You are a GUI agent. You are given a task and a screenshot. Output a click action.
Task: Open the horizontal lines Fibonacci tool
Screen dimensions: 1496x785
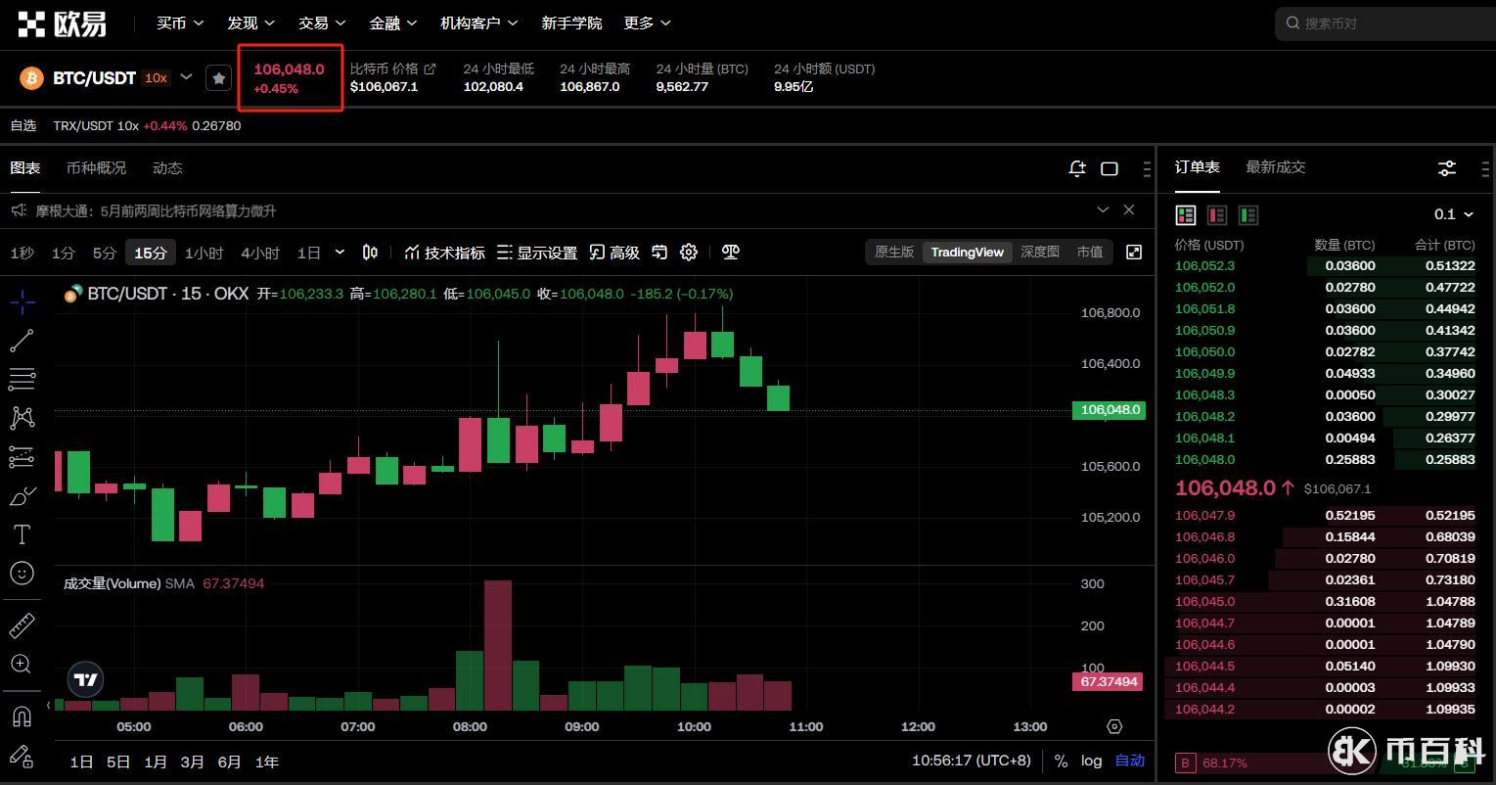[22, 379]
